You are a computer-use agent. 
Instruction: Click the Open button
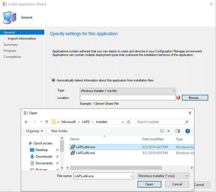(149, 184)
